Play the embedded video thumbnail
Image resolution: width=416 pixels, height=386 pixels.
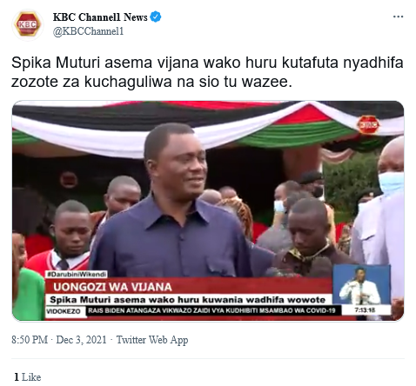point(208,210)
